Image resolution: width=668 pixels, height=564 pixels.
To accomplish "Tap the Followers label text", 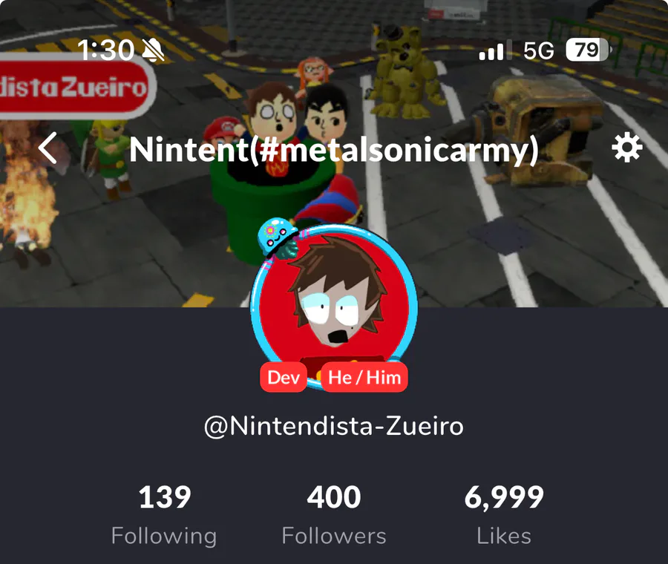I will pyautogui.click(x=334, y=536).
